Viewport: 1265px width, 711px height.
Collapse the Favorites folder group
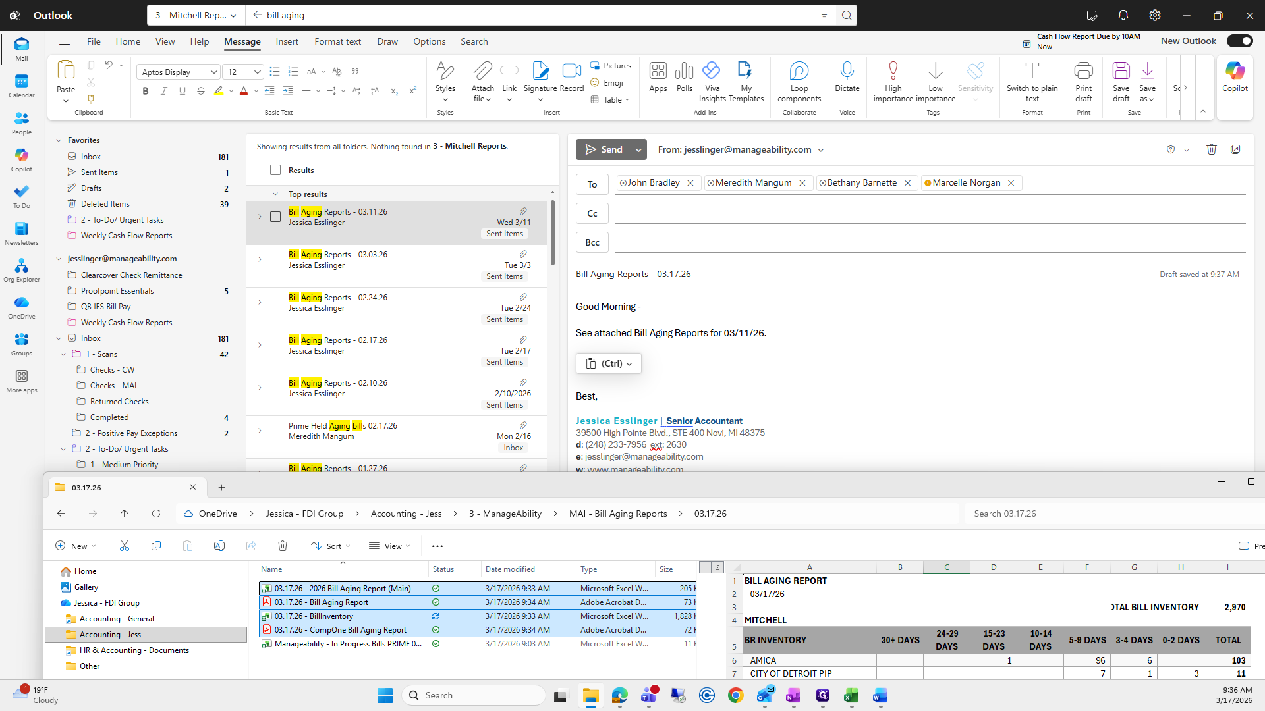tap(59, 140)
